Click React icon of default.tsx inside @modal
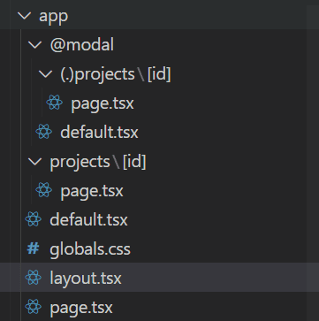Screen dimensions: 319x321 (44, 132)
